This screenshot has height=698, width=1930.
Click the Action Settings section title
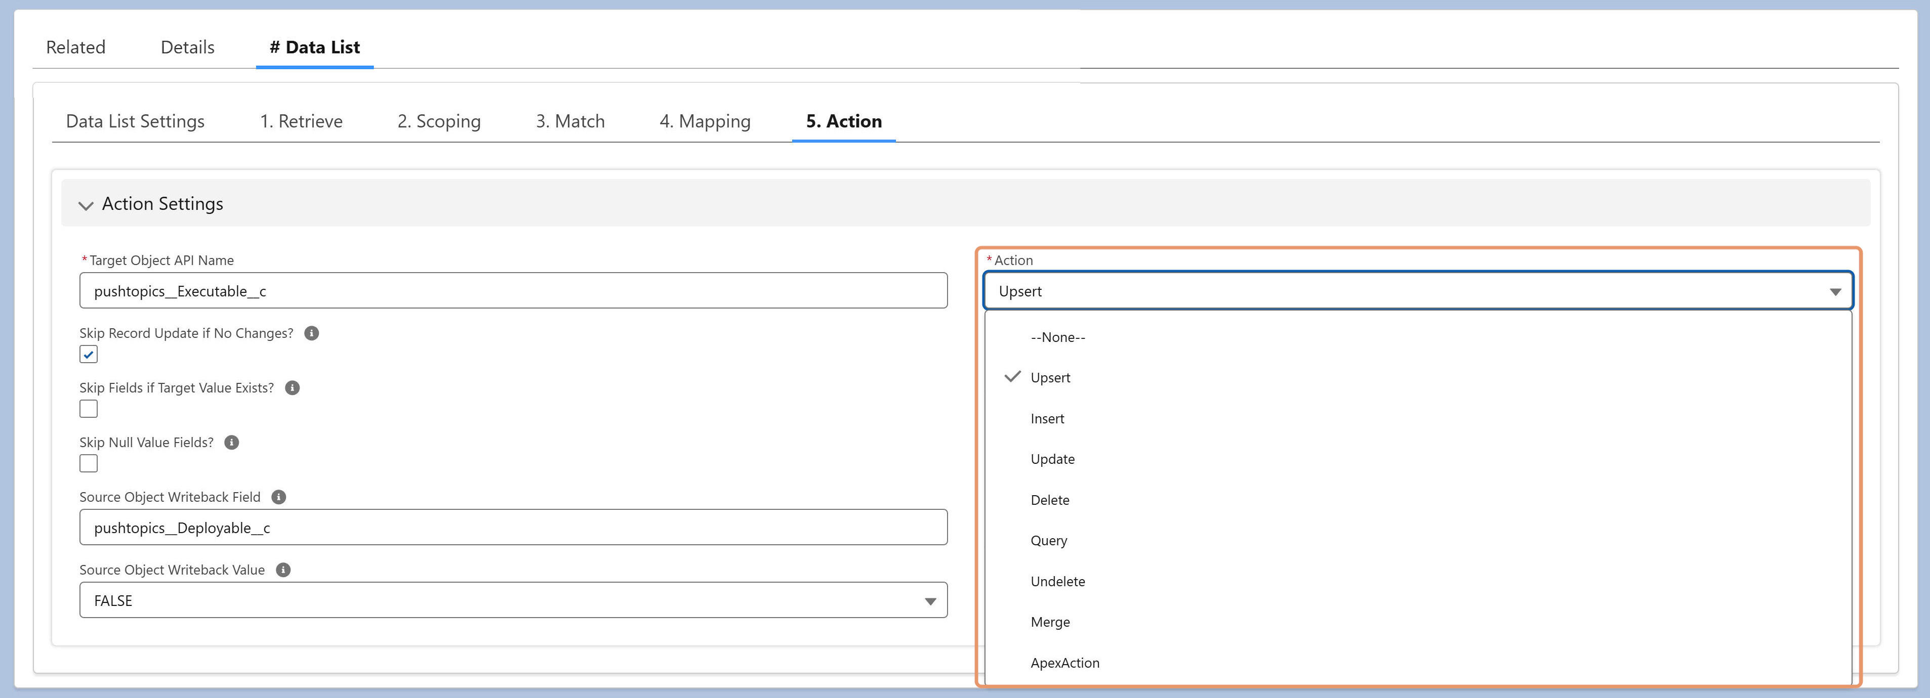162,204
